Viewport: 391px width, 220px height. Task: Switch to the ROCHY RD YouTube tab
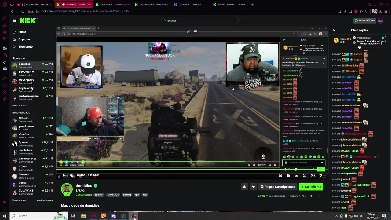[x=34, y=5]
